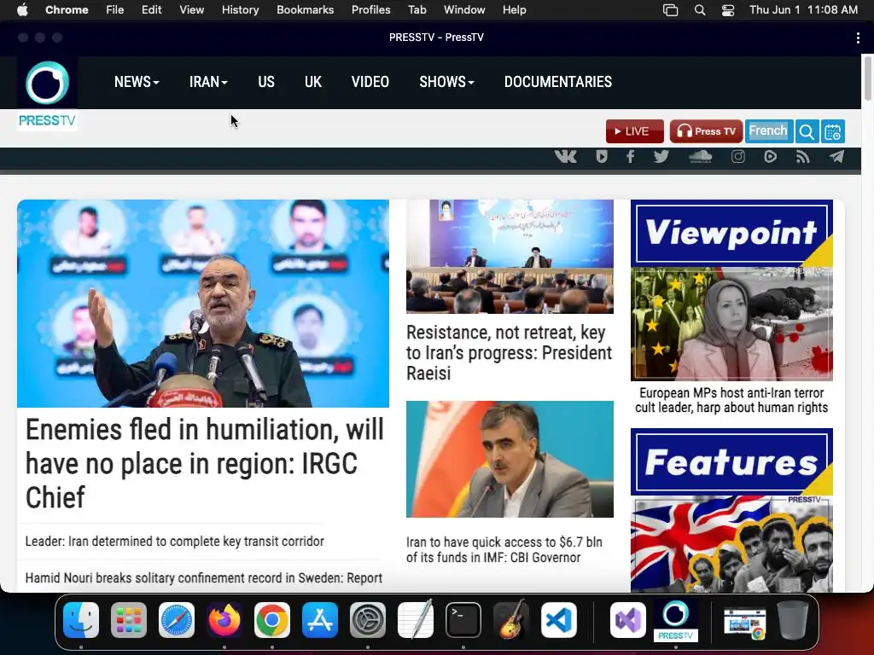Open European MPs anti-Iran cult article

[x=731, y=400]
